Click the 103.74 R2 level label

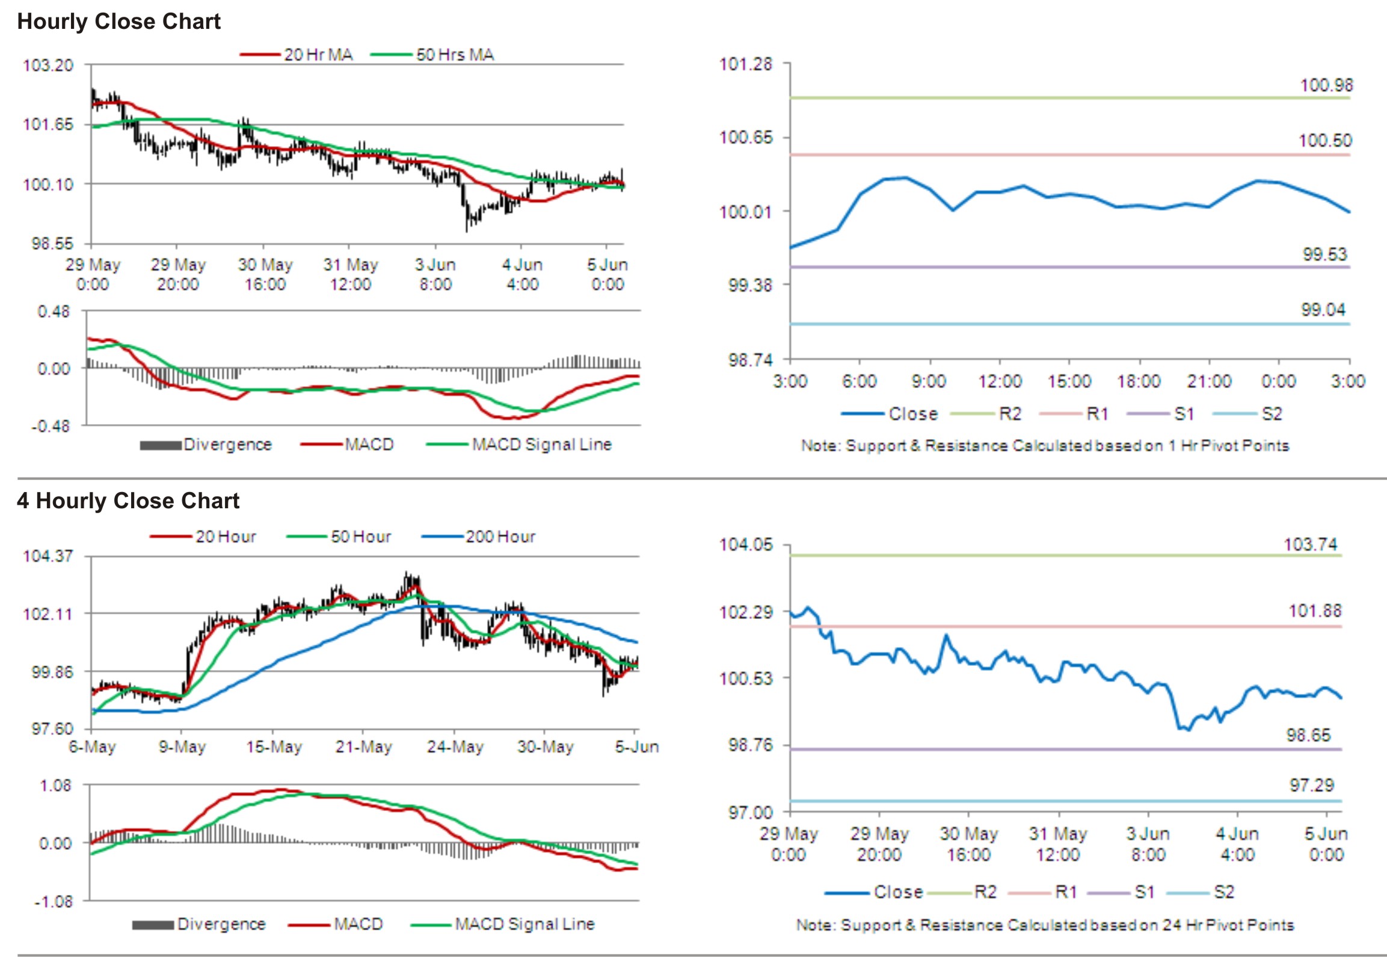click(x=1310, y=545)
